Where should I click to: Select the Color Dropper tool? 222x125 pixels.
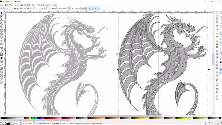tap(1, 79)
